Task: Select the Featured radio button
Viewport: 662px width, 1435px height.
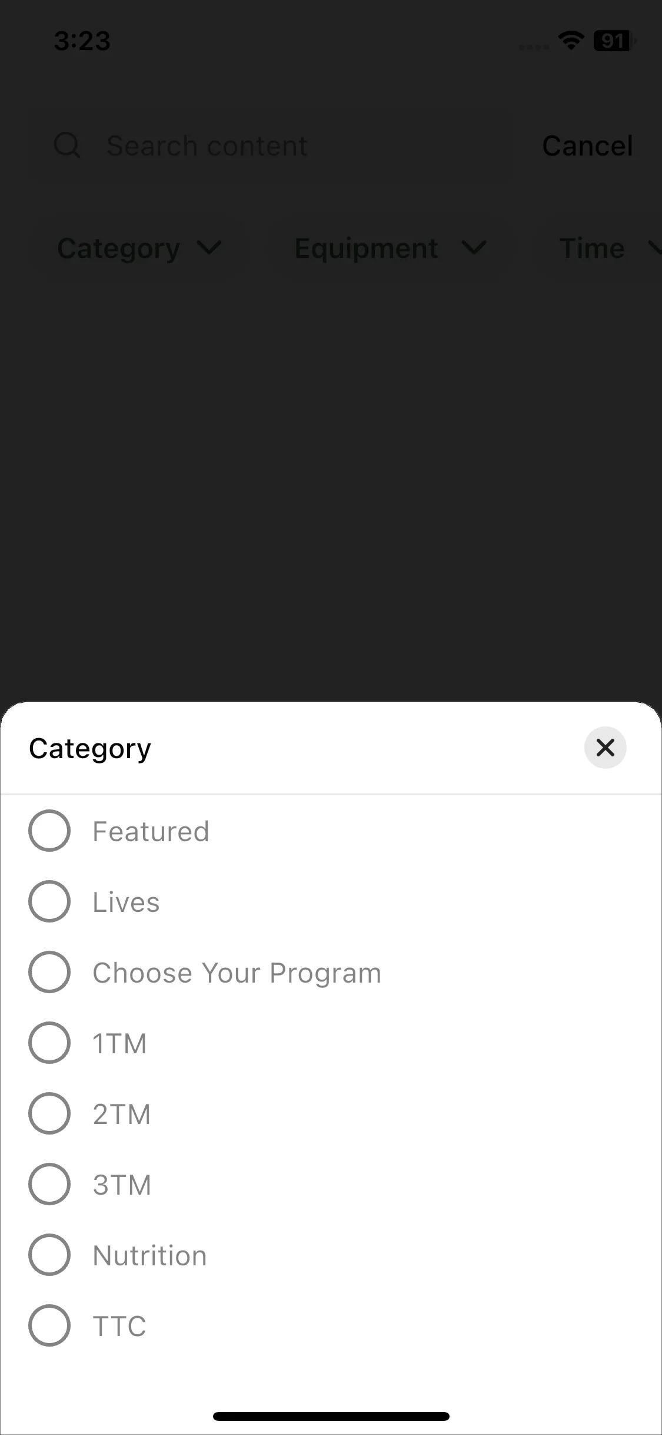Action: point(49,831)
